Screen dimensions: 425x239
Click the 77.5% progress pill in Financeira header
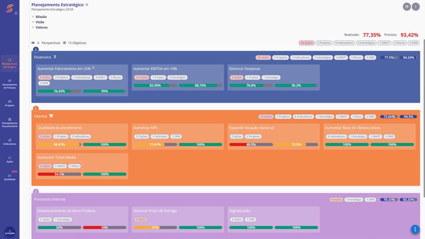click(x=389, y=57)
